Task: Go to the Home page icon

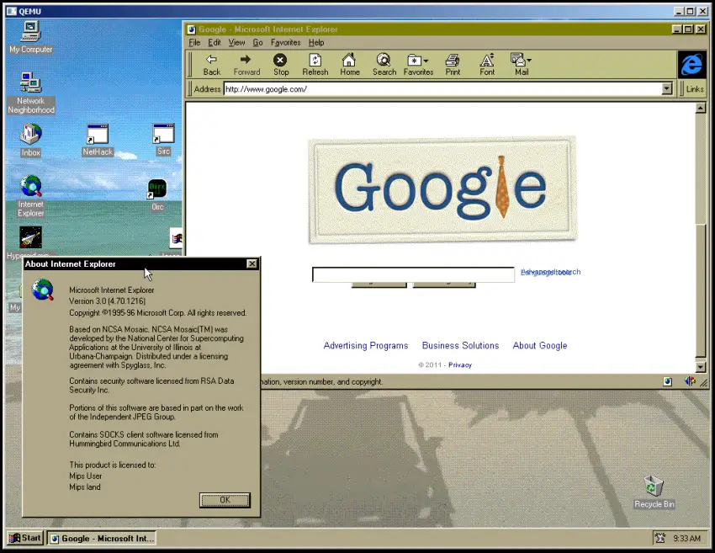Action: (x=349, y=65)
